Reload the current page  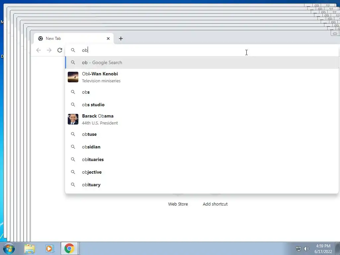click(x=60, y=50)
